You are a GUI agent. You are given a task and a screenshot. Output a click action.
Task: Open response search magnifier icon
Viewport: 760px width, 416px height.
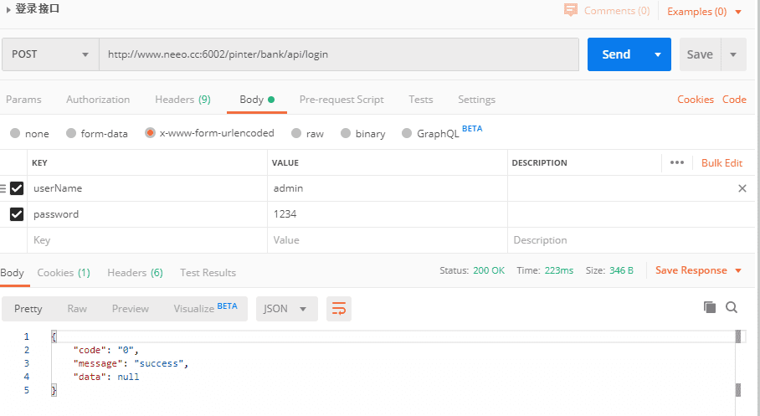(732, 307)
